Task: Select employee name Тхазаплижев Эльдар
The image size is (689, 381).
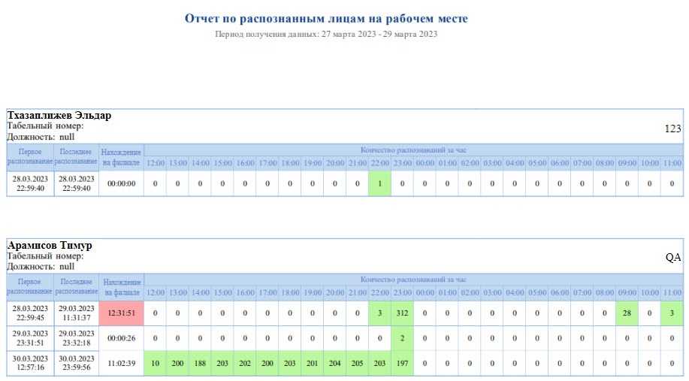Action: 59,116
